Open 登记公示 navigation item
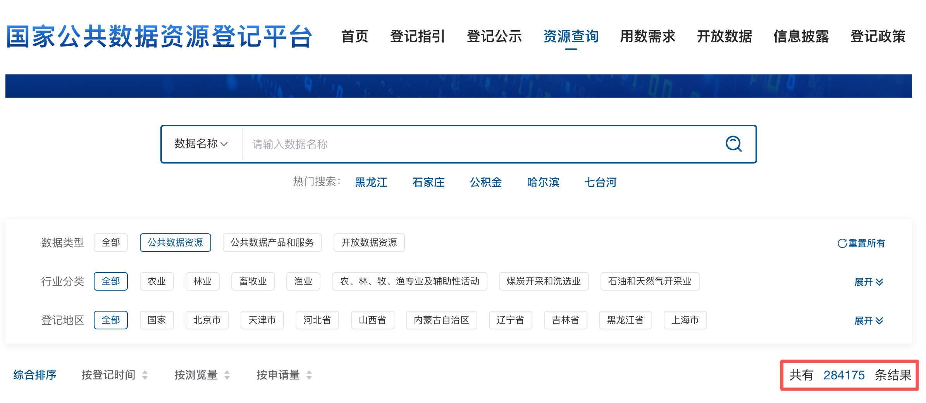 (494, 36)
